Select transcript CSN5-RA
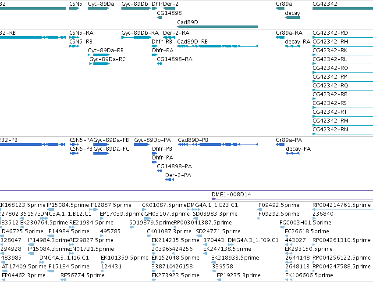Image resolution: width=373 pixels, height=282 pixels. (82, 33)
